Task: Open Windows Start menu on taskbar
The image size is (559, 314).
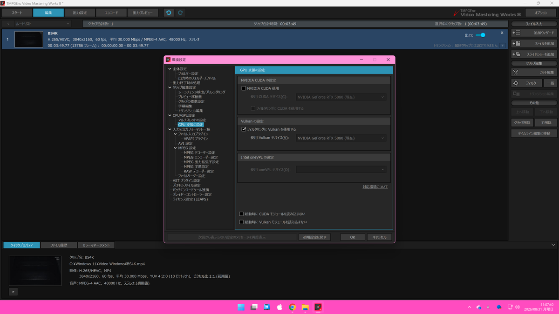Action: 241,307
